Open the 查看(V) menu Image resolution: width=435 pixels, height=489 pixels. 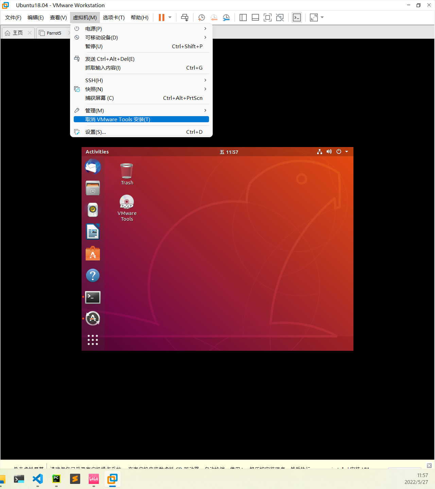pos(58,17)
